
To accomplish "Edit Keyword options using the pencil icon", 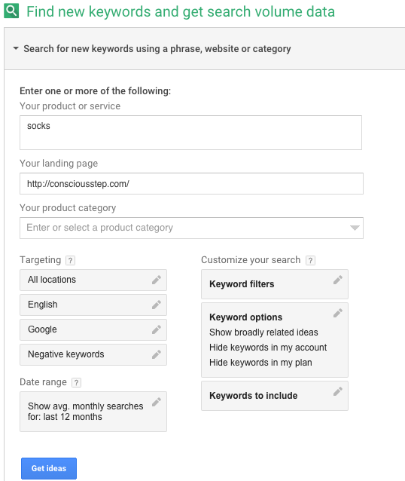I will pyautogui.click(x=337, y=313).
